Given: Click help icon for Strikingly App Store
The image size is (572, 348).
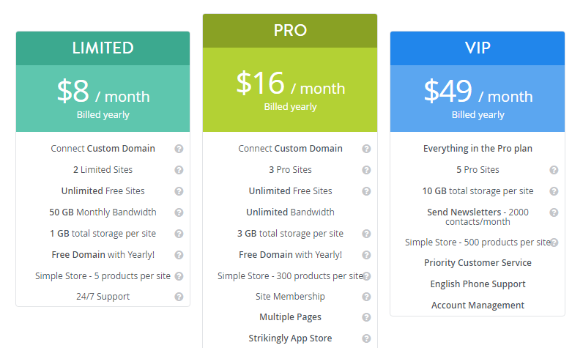Looking at the screenshot, I should [x=366, y=339].
